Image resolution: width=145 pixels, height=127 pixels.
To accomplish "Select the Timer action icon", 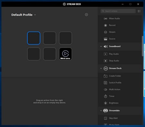I will click(105, 96).
